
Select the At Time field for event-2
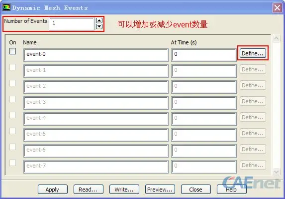coord(204,87)
